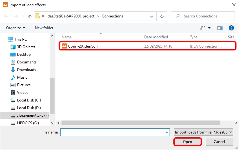Click the refresh button in address bar

(x=162, y=16)
